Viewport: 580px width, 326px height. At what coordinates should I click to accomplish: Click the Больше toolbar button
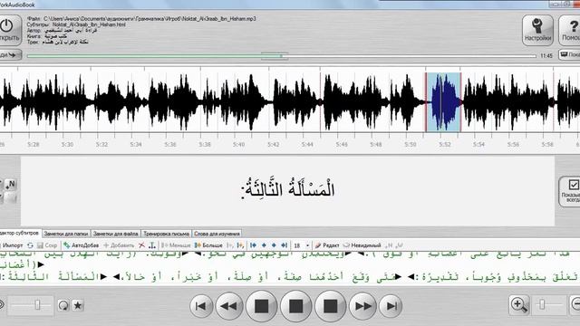point(208,245)
